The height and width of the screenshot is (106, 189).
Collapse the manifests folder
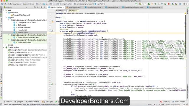point(6,12)
